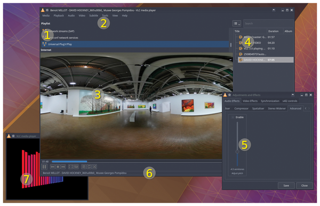Open the playlist view mode dropdown

point(237,23)
